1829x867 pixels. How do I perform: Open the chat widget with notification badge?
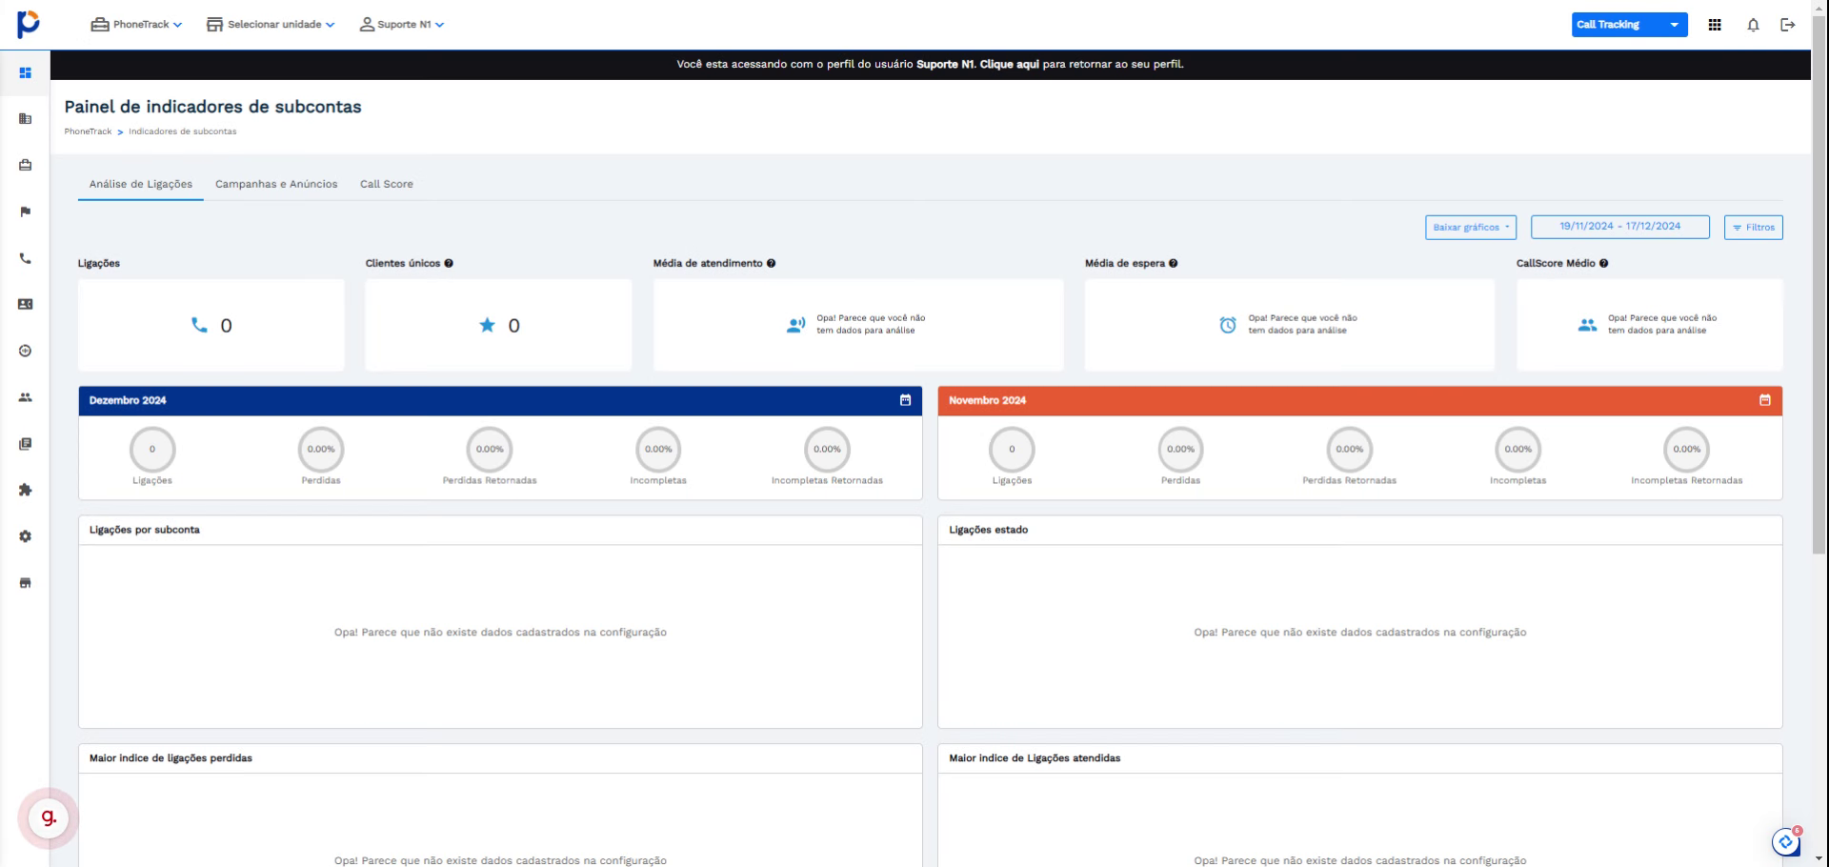coord(1786,842)
